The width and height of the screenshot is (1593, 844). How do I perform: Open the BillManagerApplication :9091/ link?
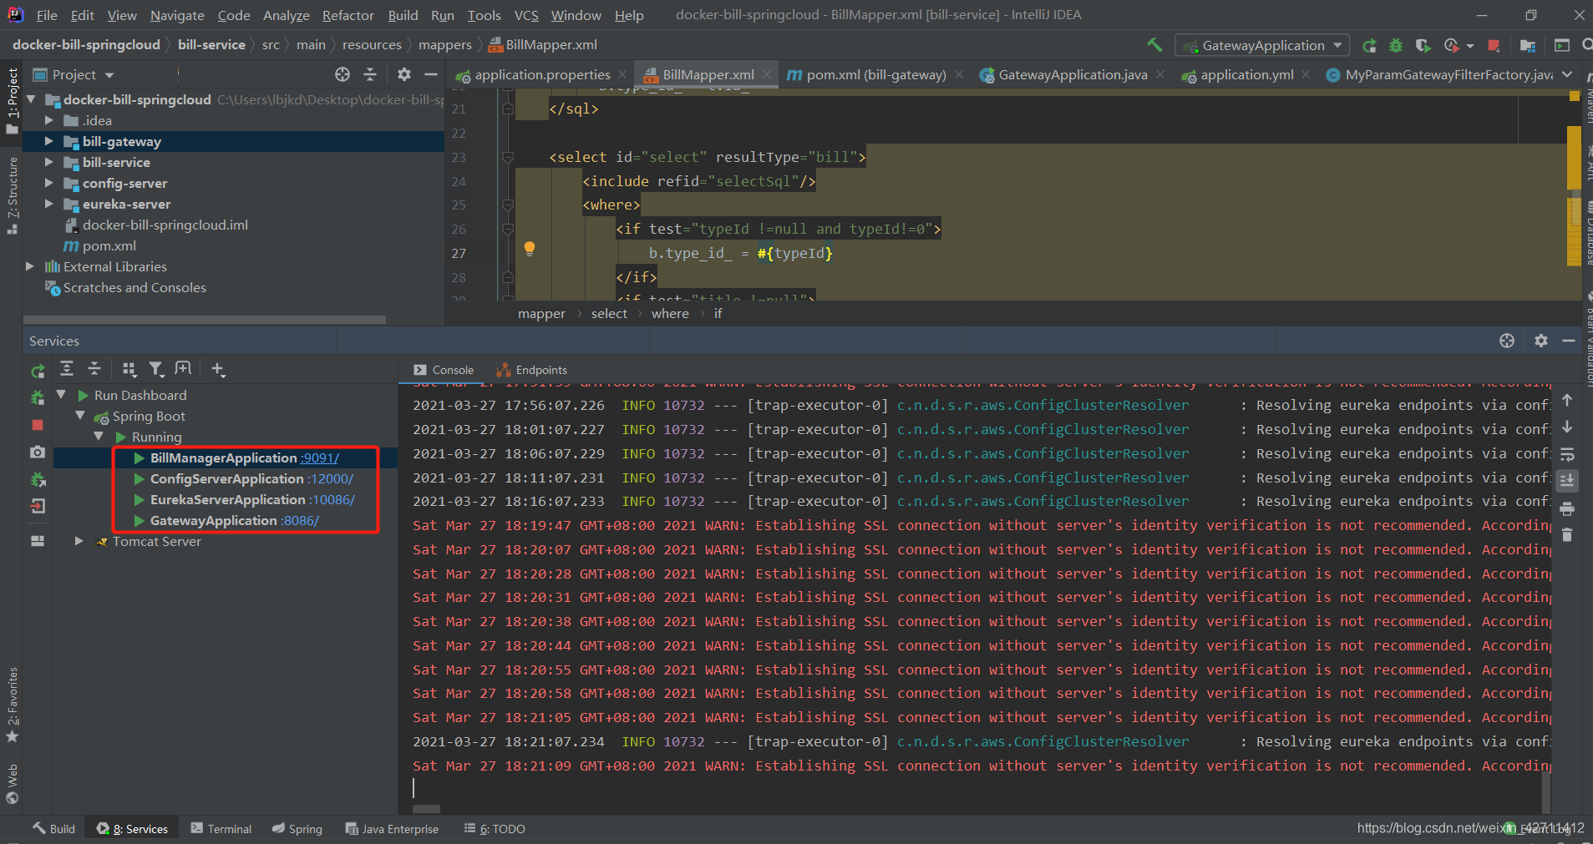coord(320,457)
